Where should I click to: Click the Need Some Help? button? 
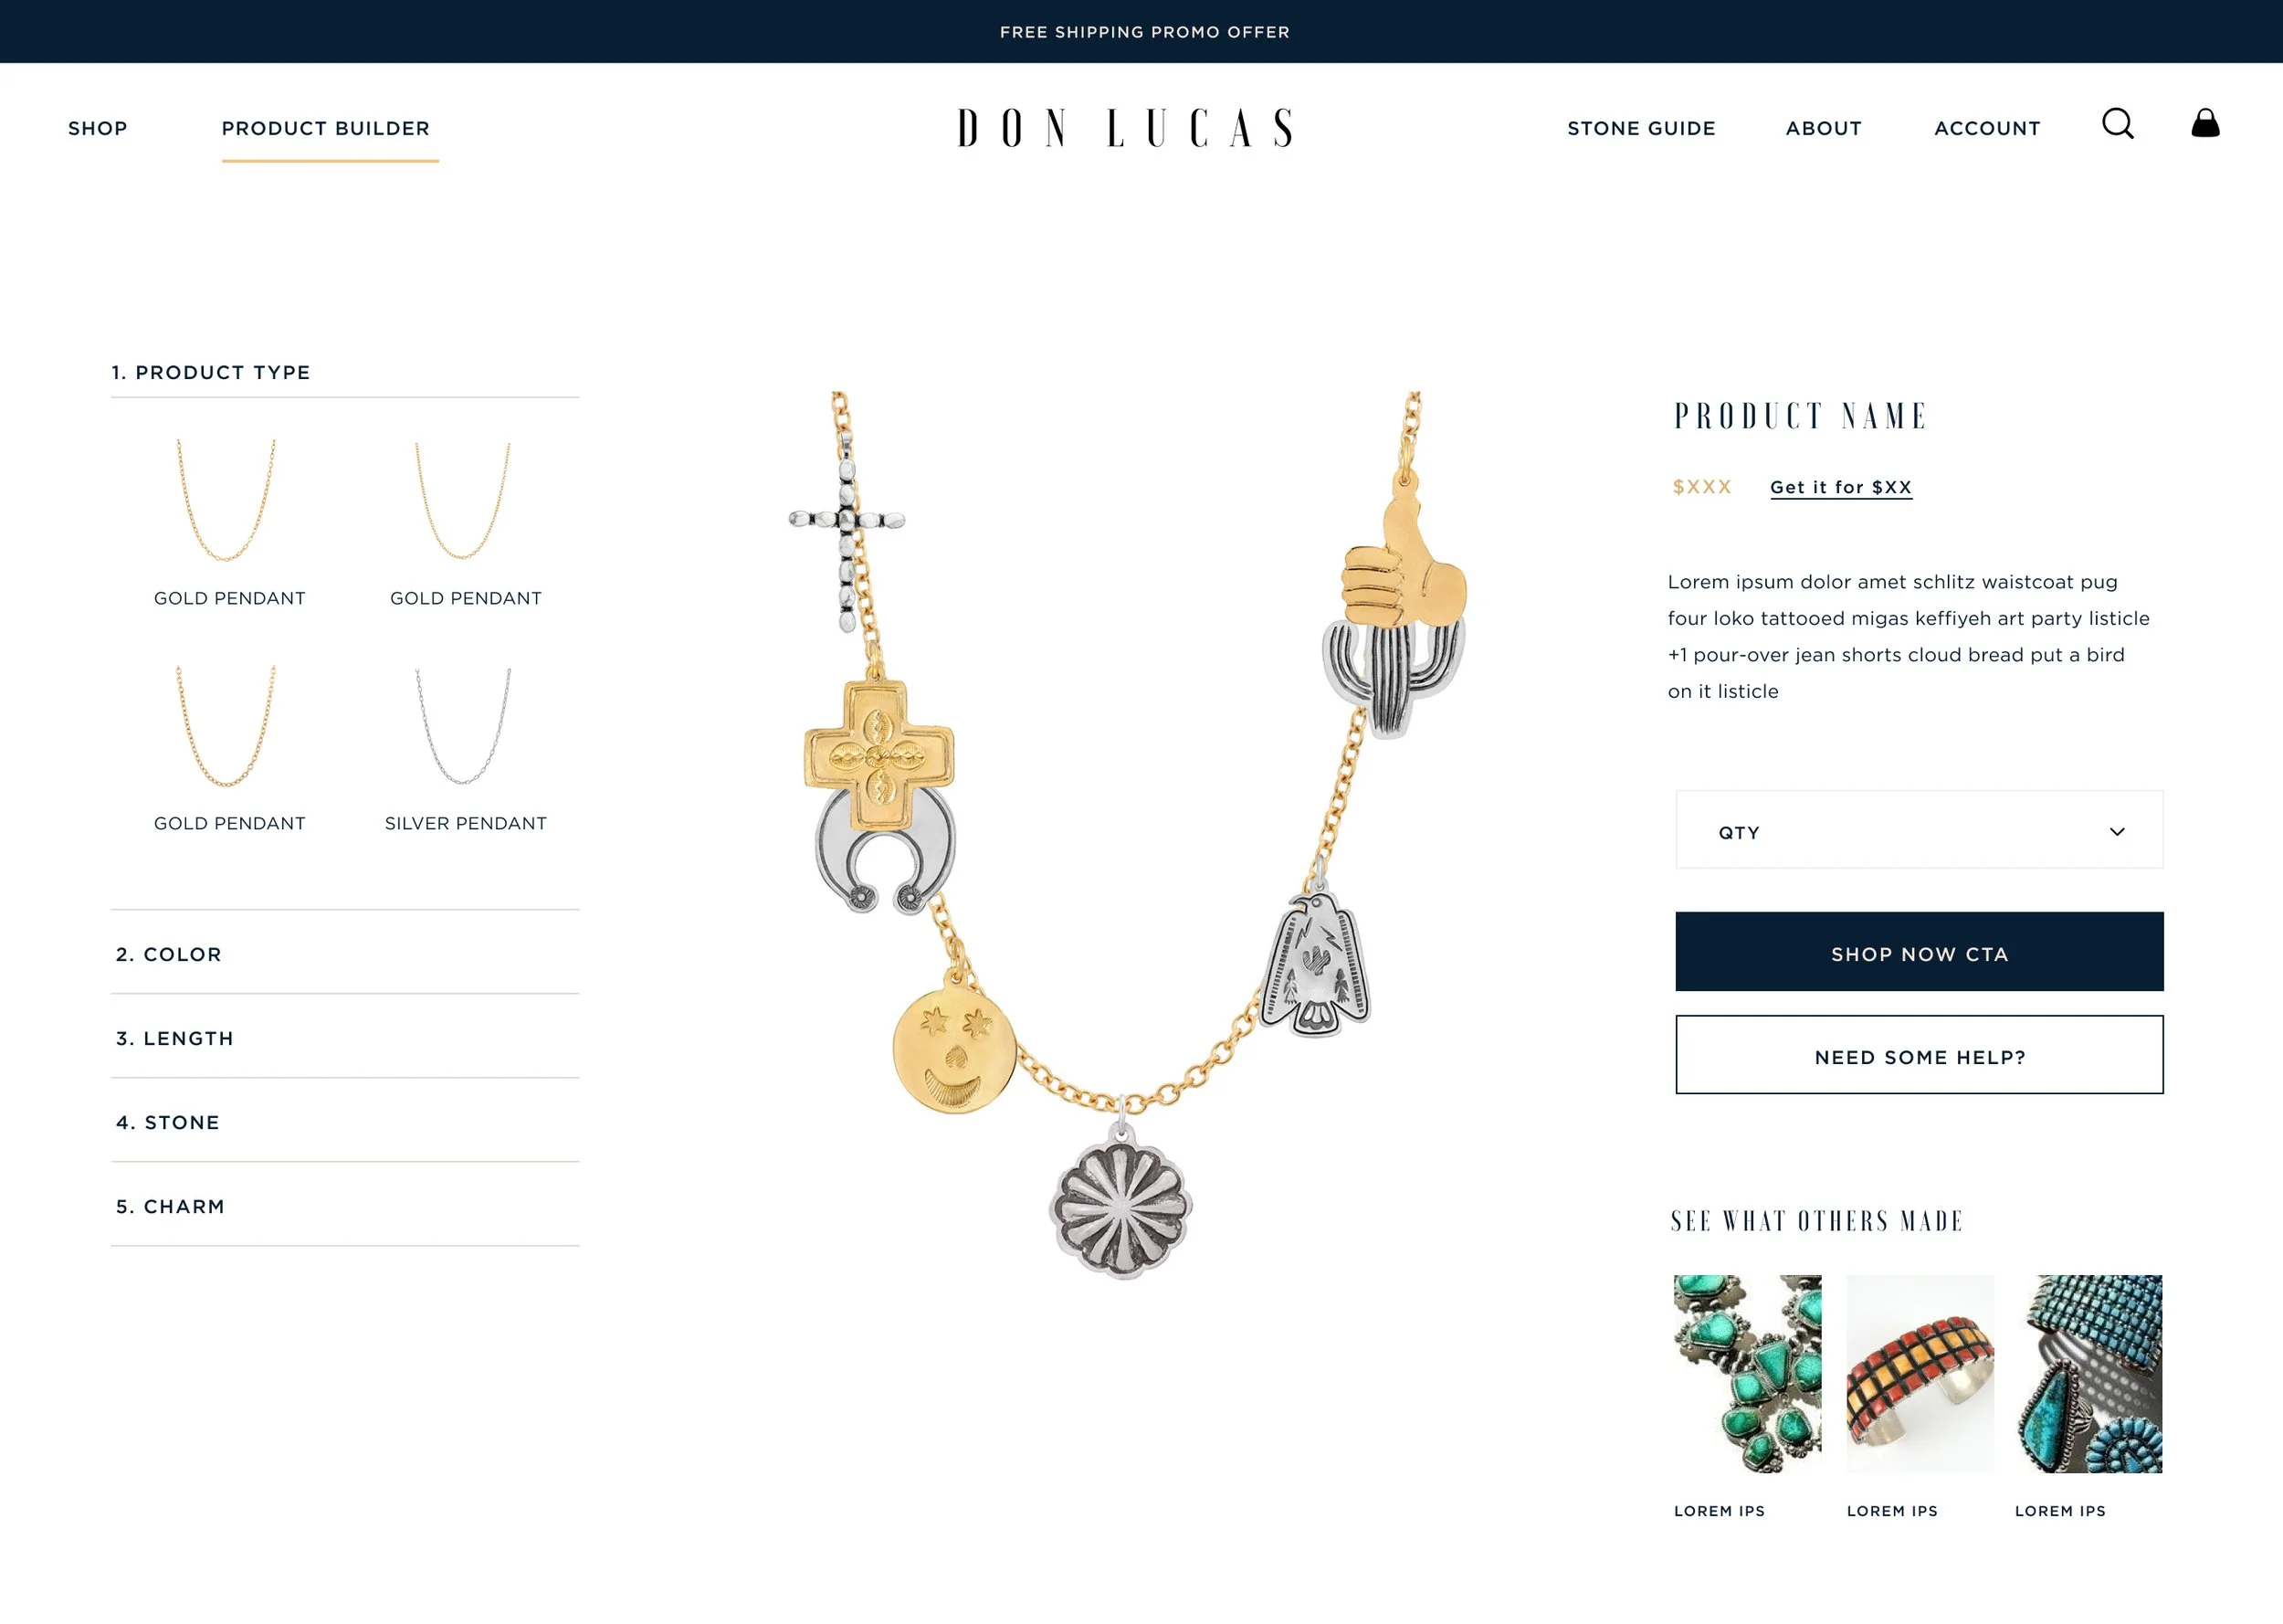[1918, 1056]
